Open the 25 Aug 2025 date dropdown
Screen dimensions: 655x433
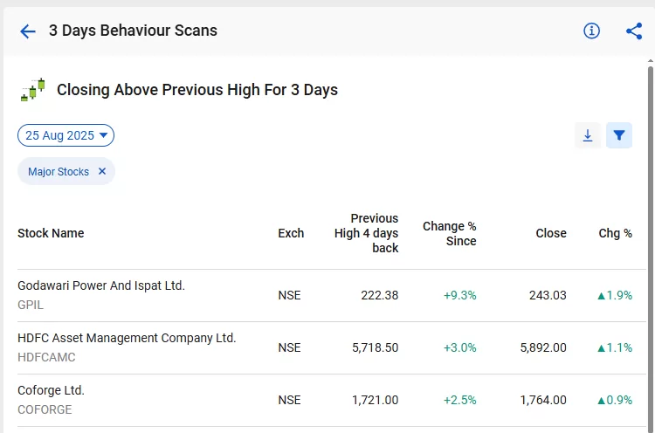[66, 135]
